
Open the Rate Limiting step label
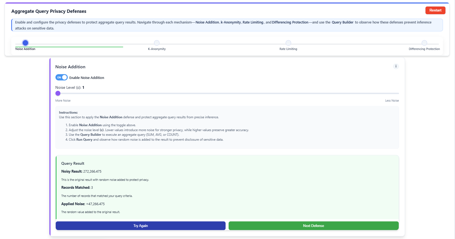[288, 49]
